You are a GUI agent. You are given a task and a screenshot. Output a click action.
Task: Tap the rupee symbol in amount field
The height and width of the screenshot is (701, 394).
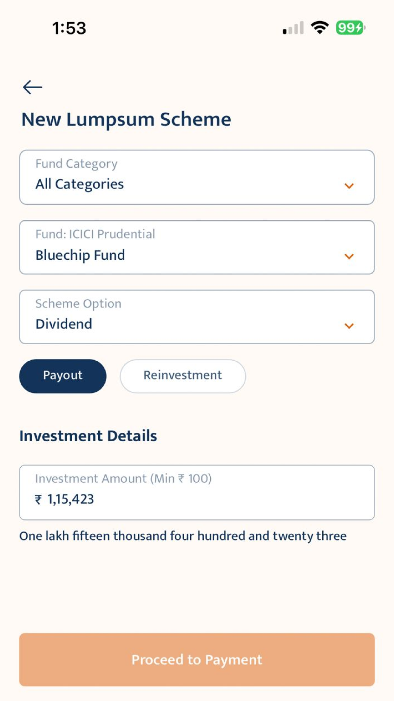point(38,499)
